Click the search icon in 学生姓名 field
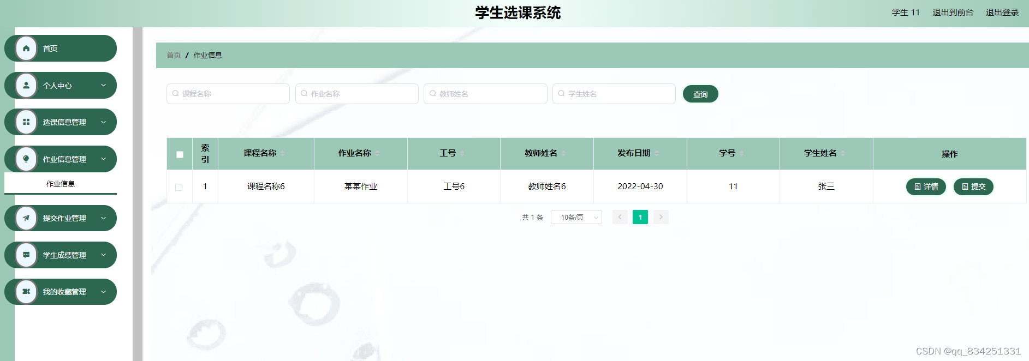Screen dimensions: 1029x361 (x=561, y=94)
